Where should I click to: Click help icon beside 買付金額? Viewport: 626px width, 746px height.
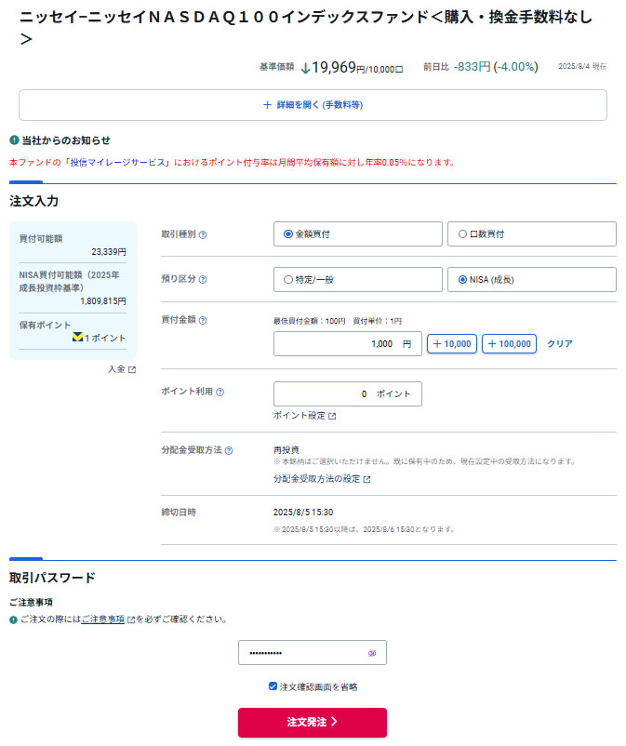click(203, 321)
